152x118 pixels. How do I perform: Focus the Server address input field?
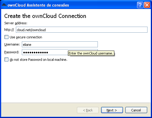pyautogui.click(x=82, y=30)
